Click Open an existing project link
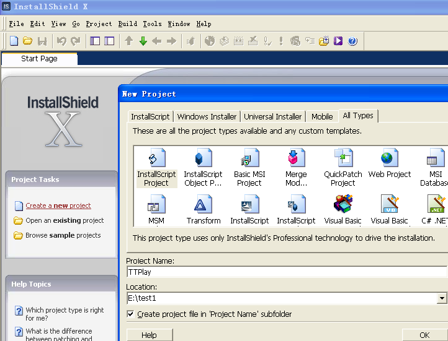448x341 pixels. point(65,220)
